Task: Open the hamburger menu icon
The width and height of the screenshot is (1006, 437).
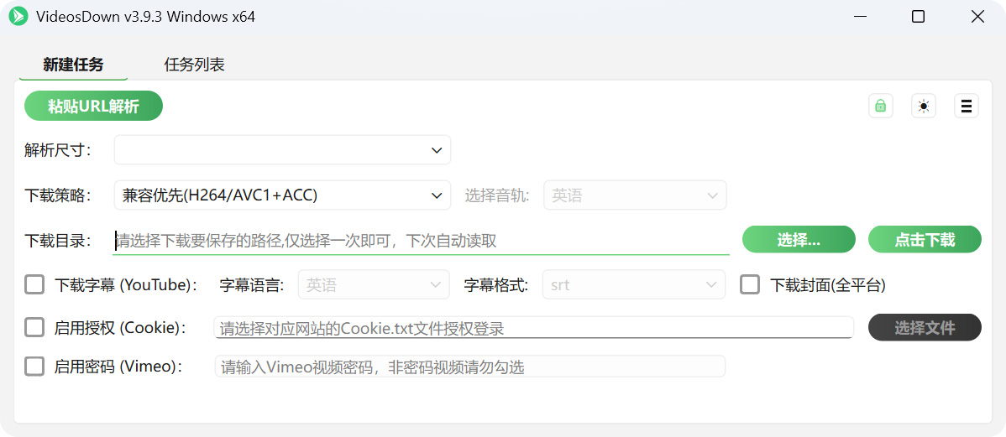Action: [967, 106]
